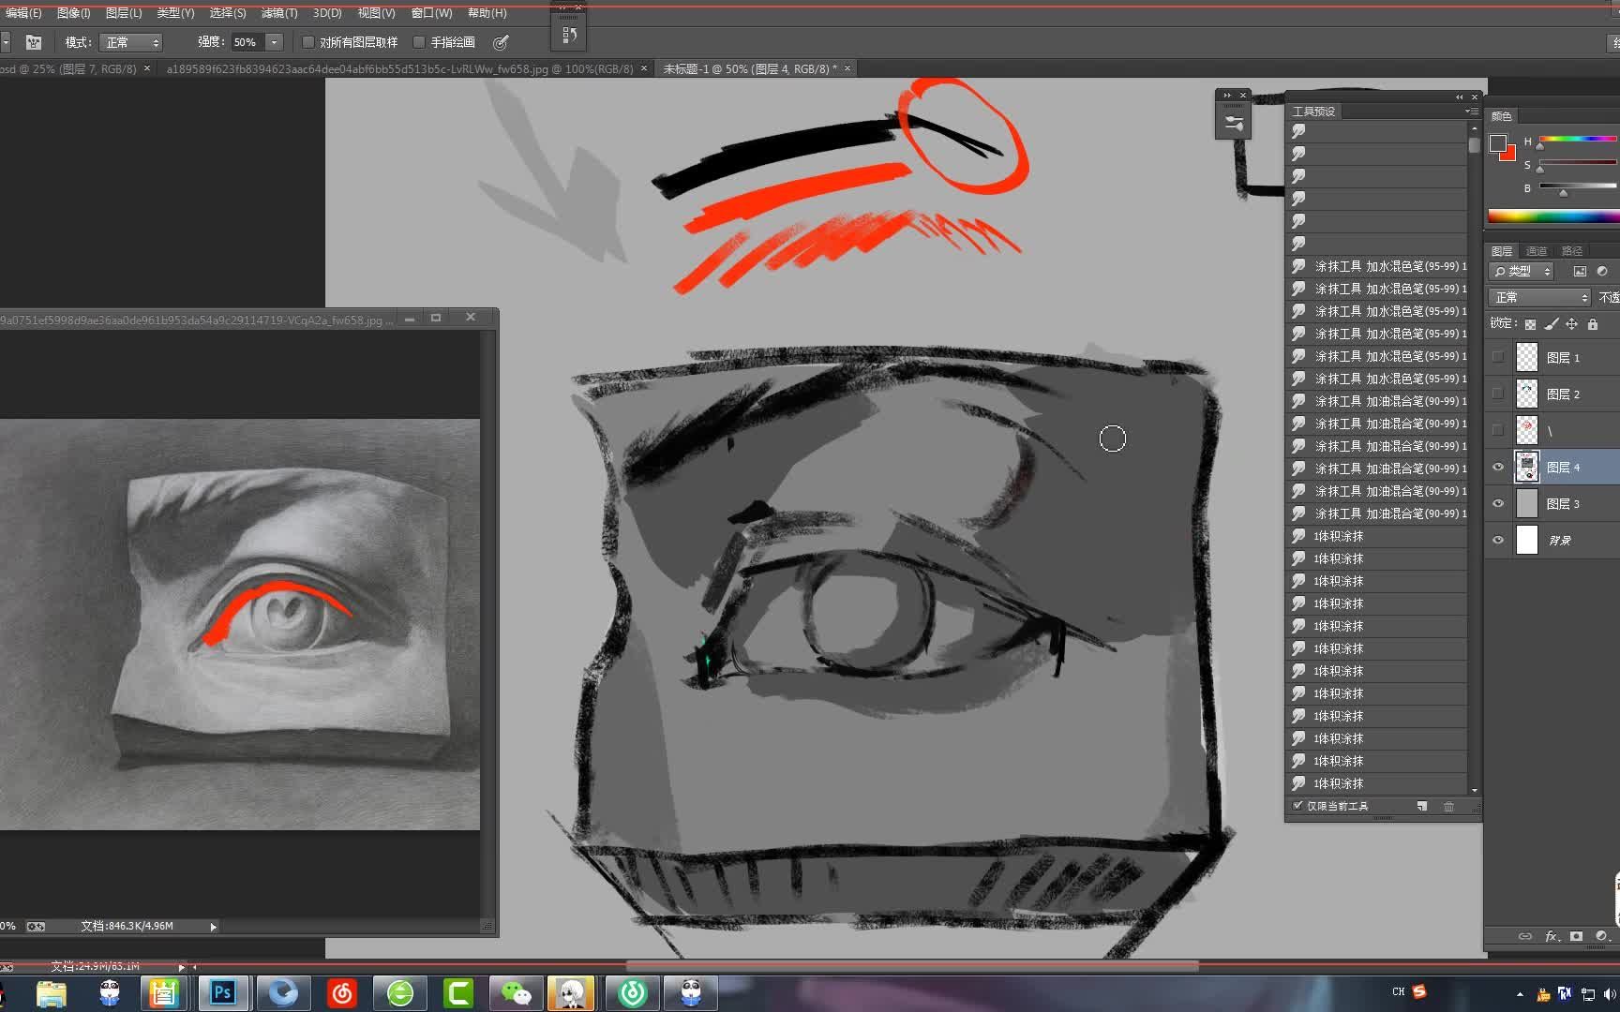Show the hidden layer named \

[x=1498, y=430]
